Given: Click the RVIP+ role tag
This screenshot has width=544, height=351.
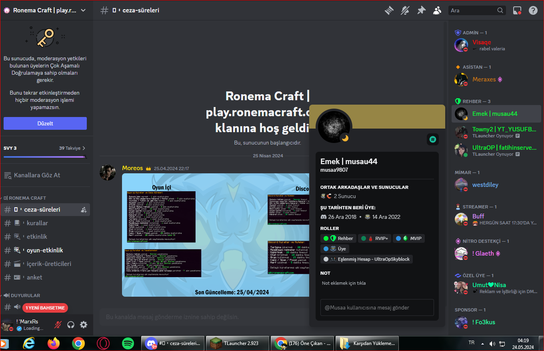Looking at the screenshot, I should (374, 238).
